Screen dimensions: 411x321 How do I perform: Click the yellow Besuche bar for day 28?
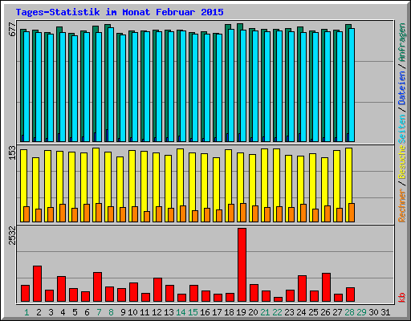pos(348,185)
